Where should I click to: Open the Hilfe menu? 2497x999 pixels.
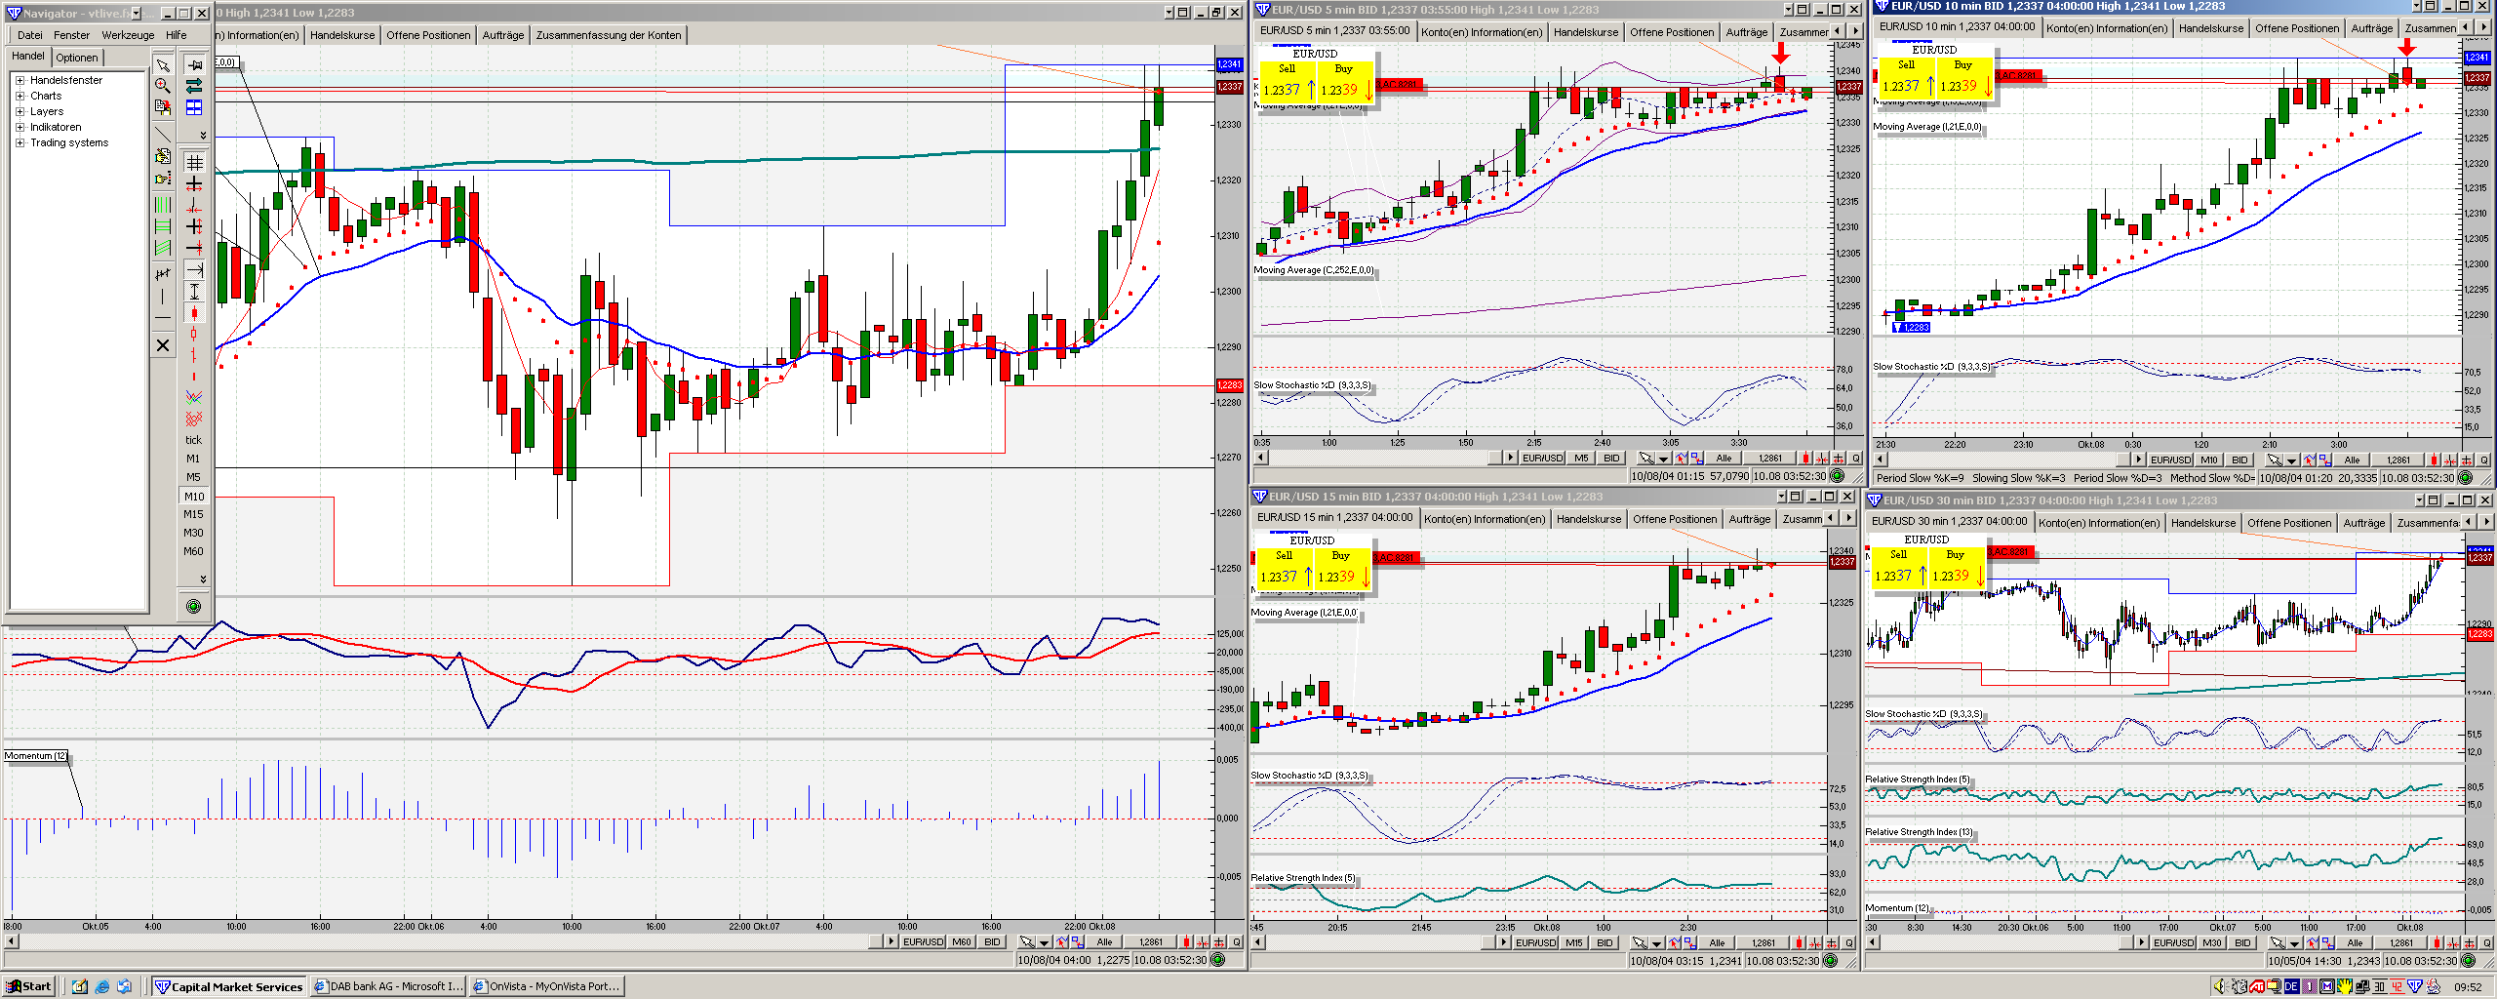coord(177,35)
